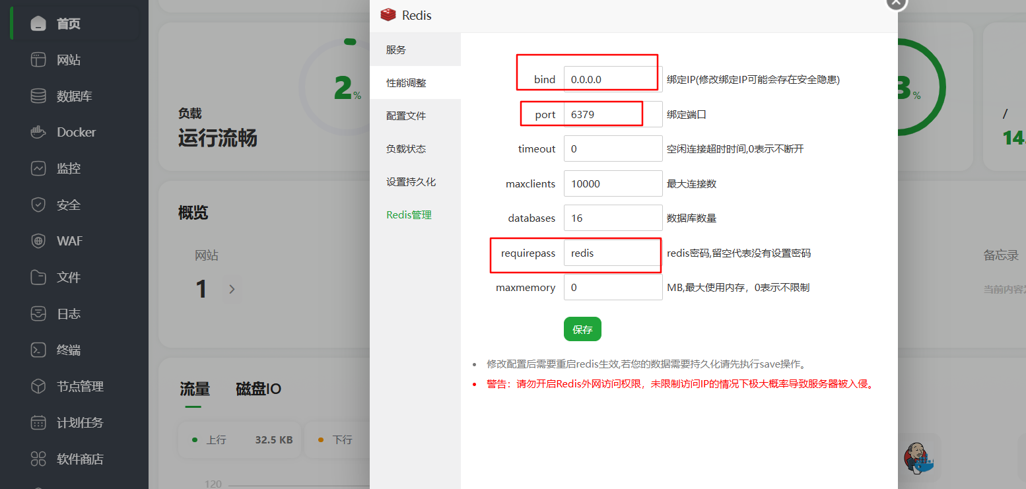Open the 安全 shield icon in sidebar
This screenshot has width=1026, height=489.
tap(39, 205)
